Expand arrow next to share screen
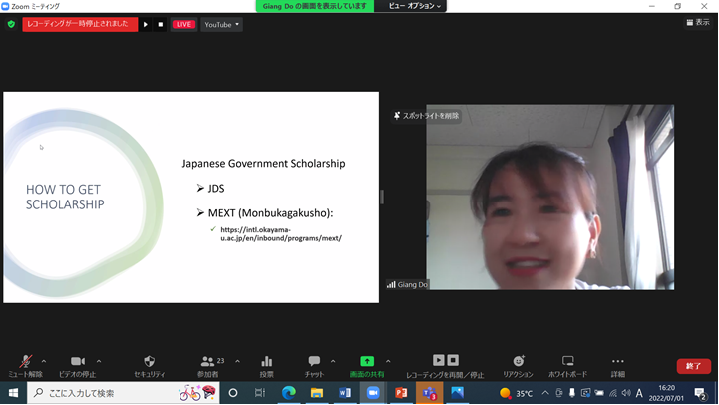 pos(388,361)
